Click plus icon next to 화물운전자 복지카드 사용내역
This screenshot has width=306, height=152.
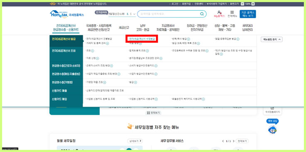pyautogui.click(x=203, y=99)
